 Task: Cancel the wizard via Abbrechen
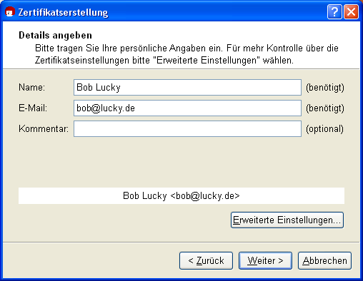(324, 261)
